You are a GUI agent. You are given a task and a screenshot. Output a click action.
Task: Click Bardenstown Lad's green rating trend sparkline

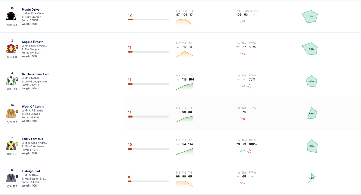[x=184, y=87]
